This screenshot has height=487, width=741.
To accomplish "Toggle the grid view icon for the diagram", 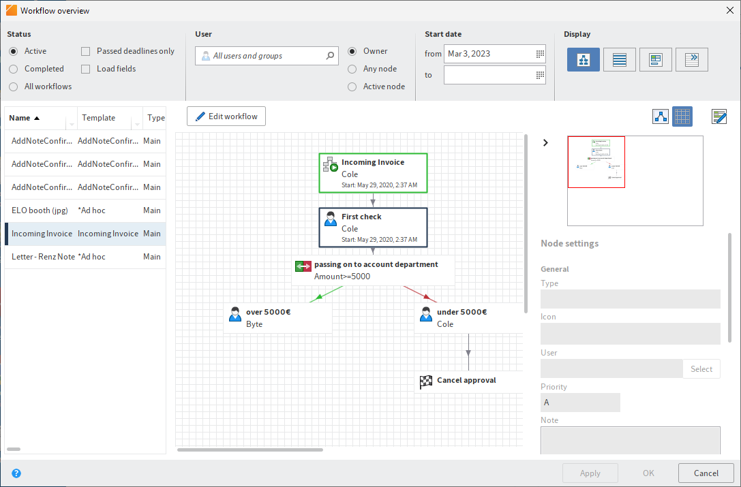I will click(x=682, y=116).
